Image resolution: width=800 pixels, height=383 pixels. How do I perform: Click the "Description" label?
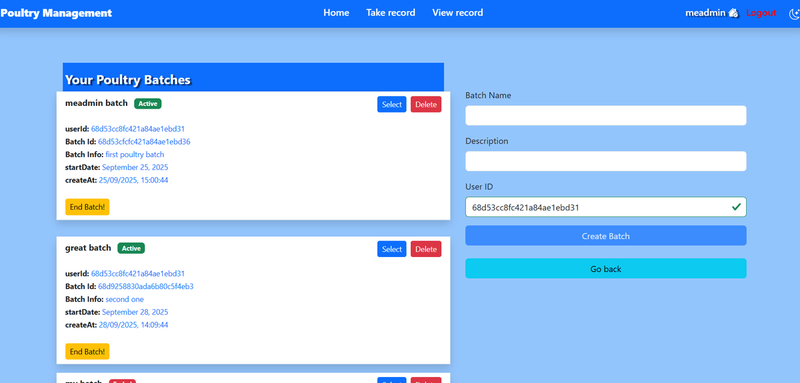click(x=487, y=141)
